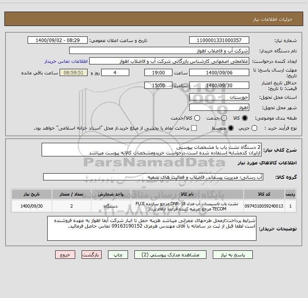This screenshot has width=308, height=298.
Task: Open the اطلاعات تماس خریدار link
Action: [66, 61]
